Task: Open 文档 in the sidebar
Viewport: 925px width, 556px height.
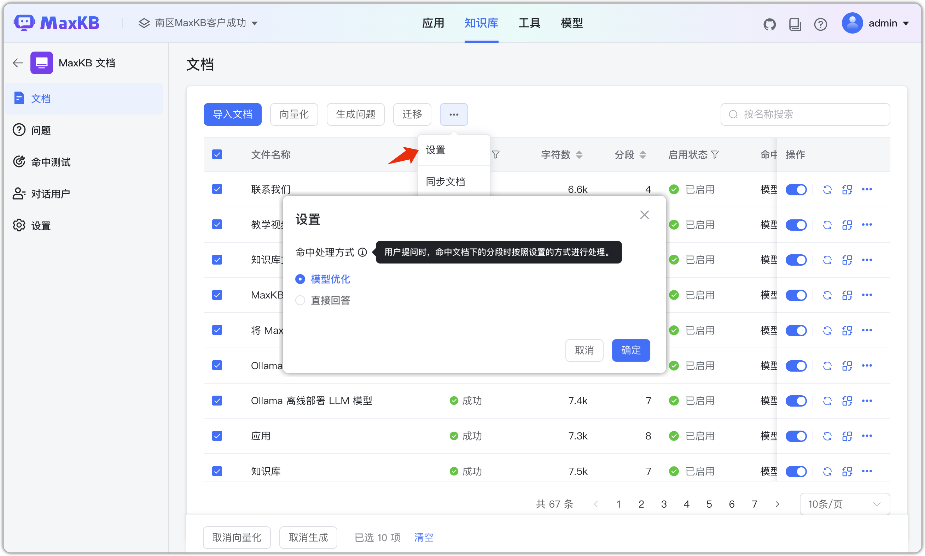Action: pos(84,99)
